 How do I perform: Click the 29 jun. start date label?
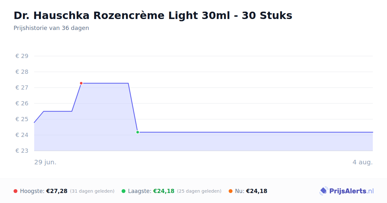point(45,162)
